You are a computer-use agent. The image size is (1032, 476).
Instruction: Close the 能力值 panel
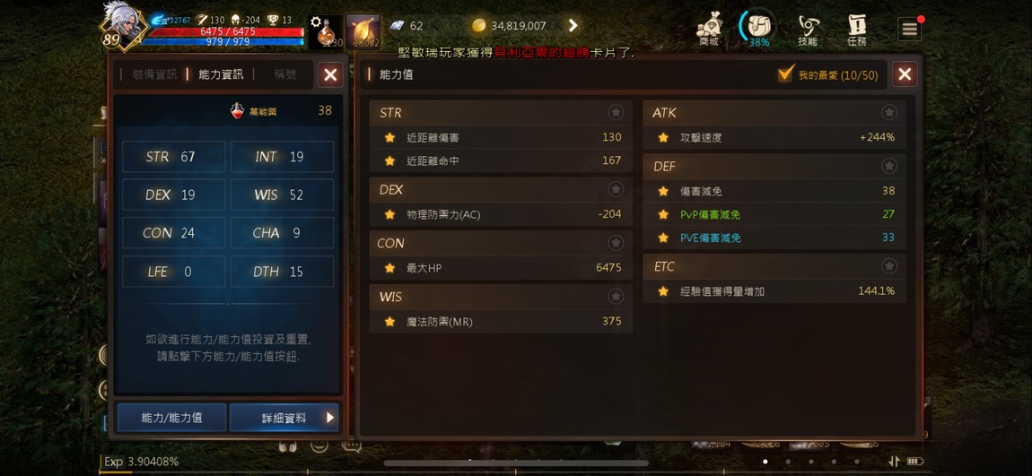[905, 74]
